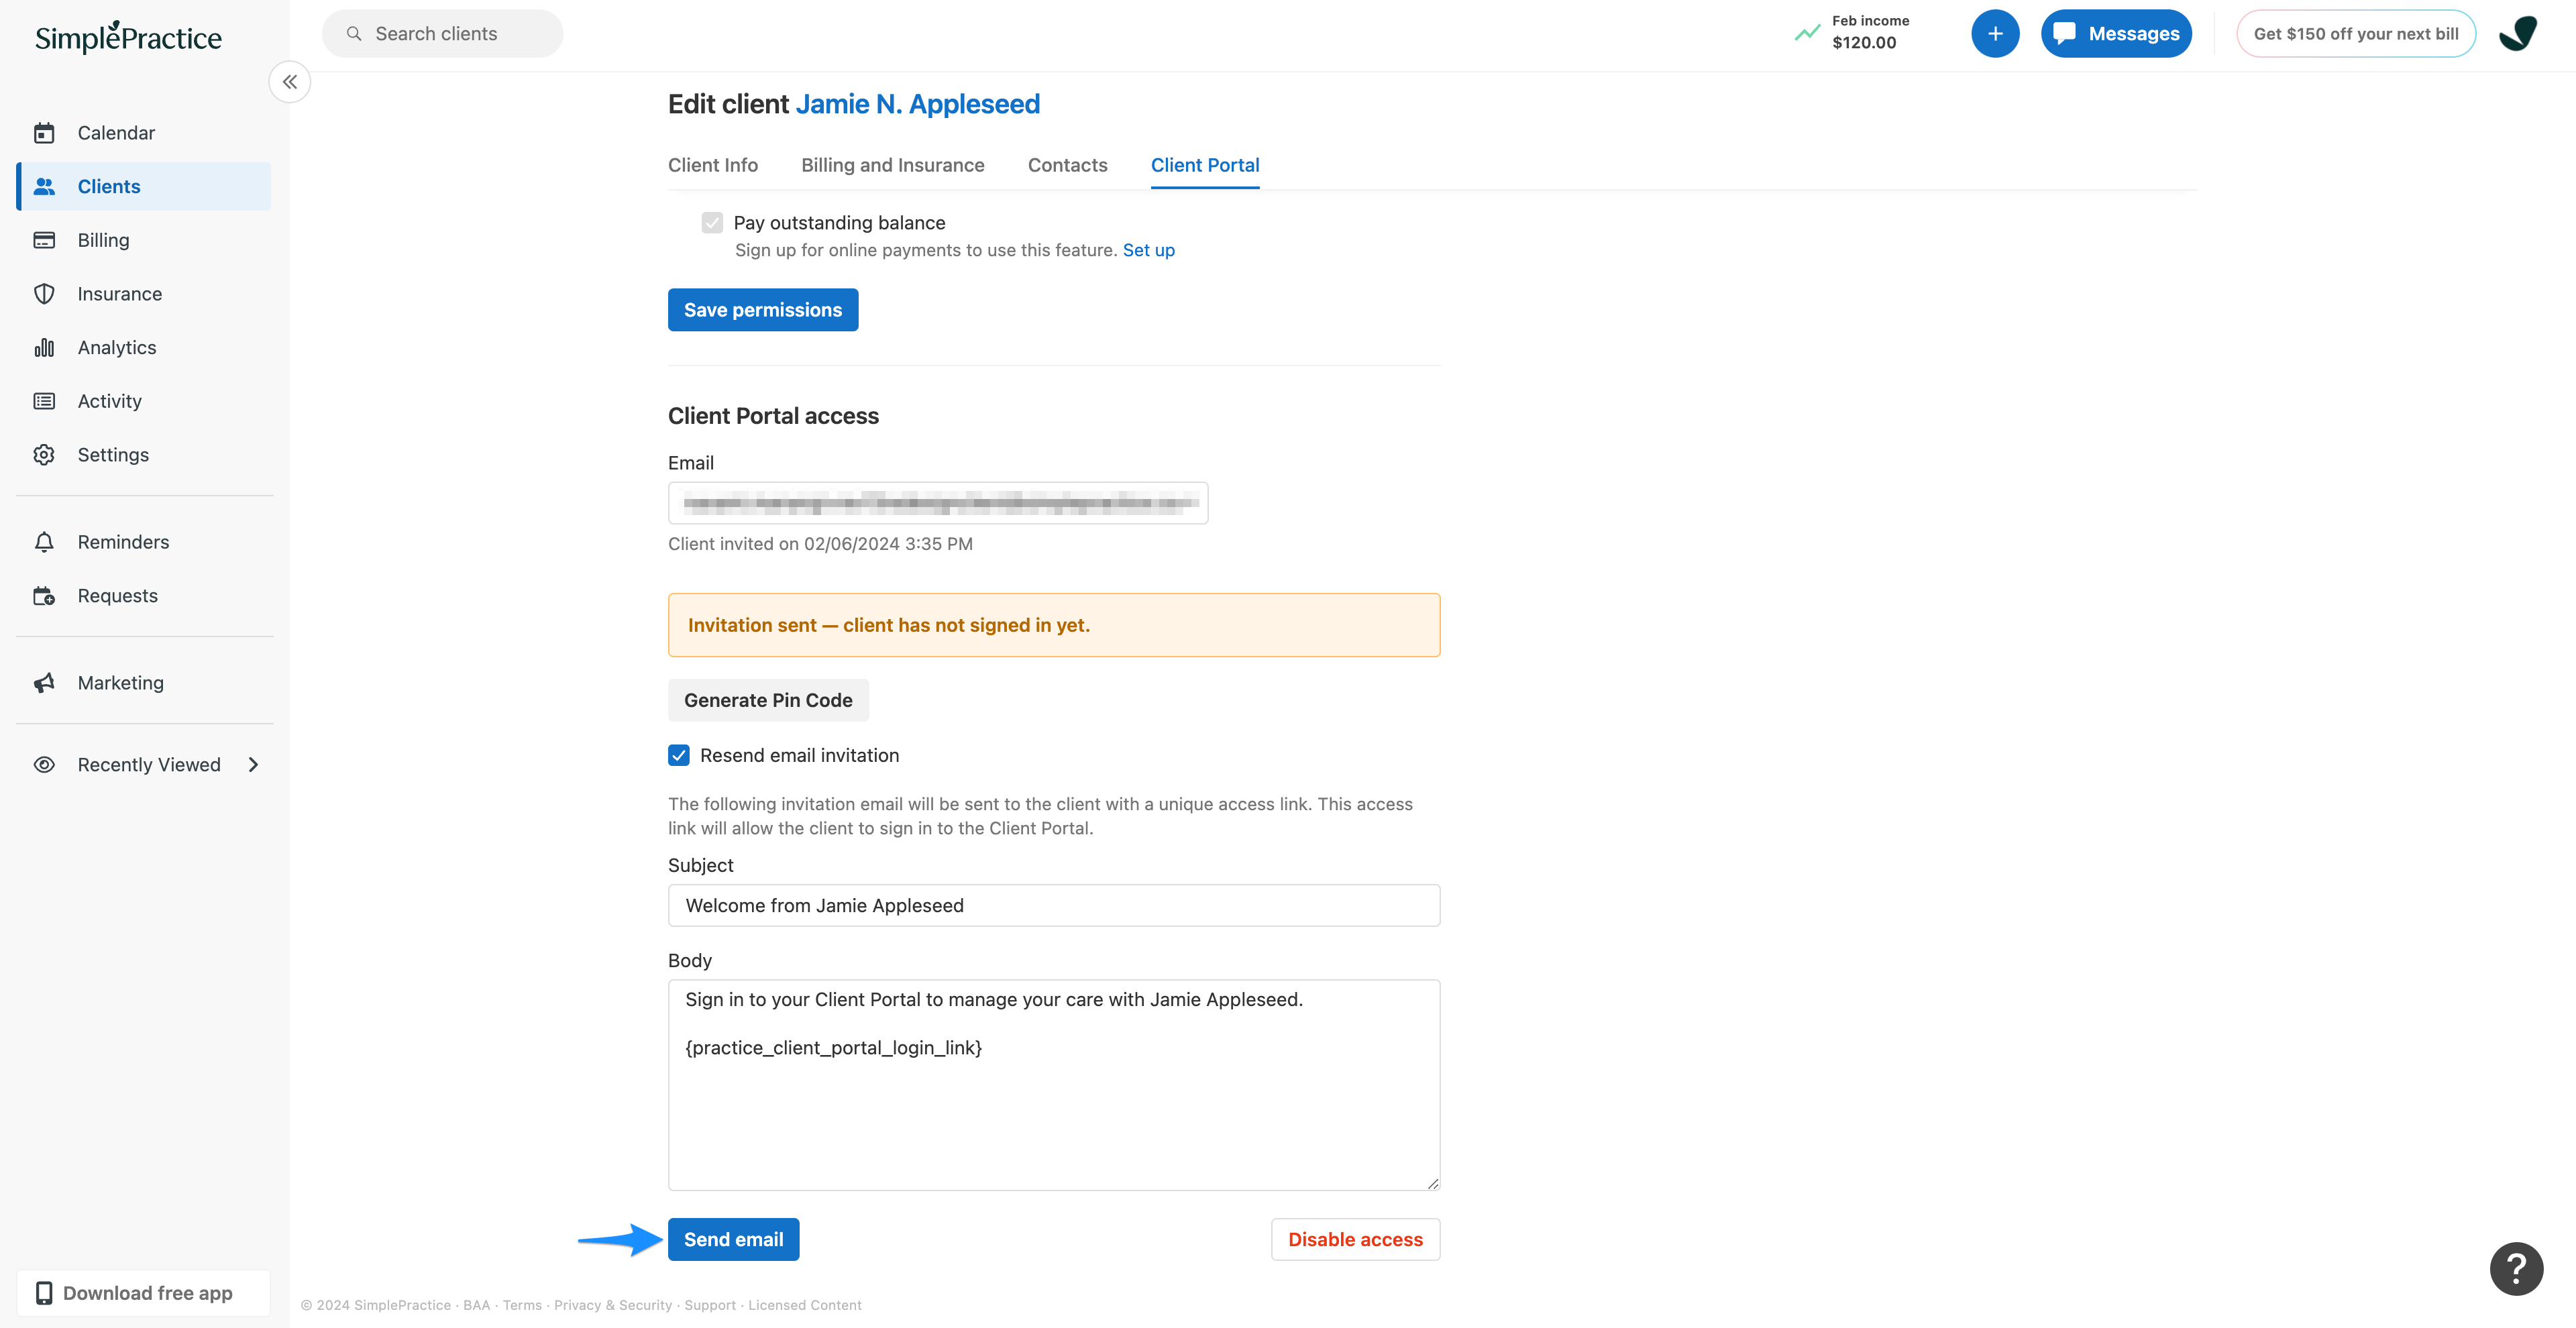Open Settings via the gear icon
This screenshot has width=2576, height=1328.
[x=44, y=455]
